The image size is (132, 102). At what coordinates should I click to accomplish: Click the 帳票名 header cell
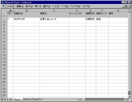tap(54, 15)
